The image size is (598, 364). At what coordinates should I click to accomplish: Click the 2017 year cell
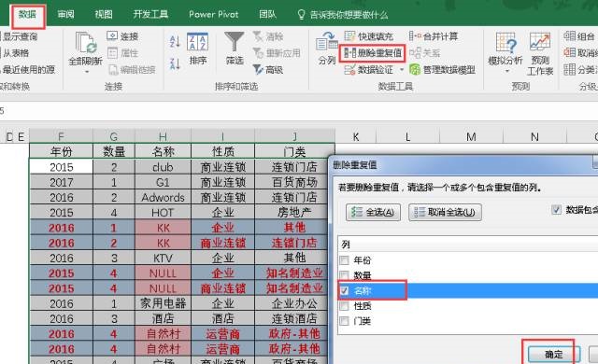(61, 182)
